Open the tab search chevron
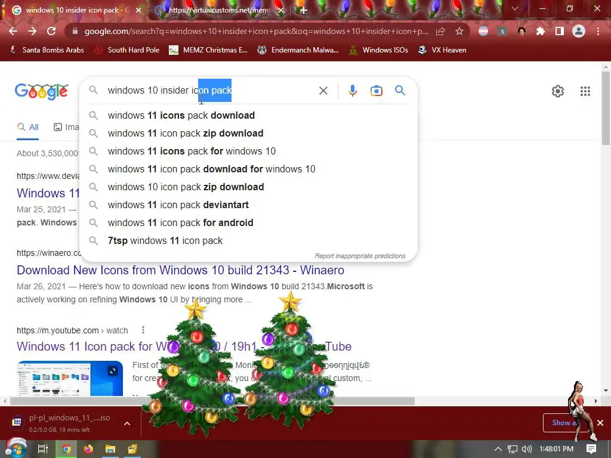This screenshot has width=611, height=458. [515, 8]
